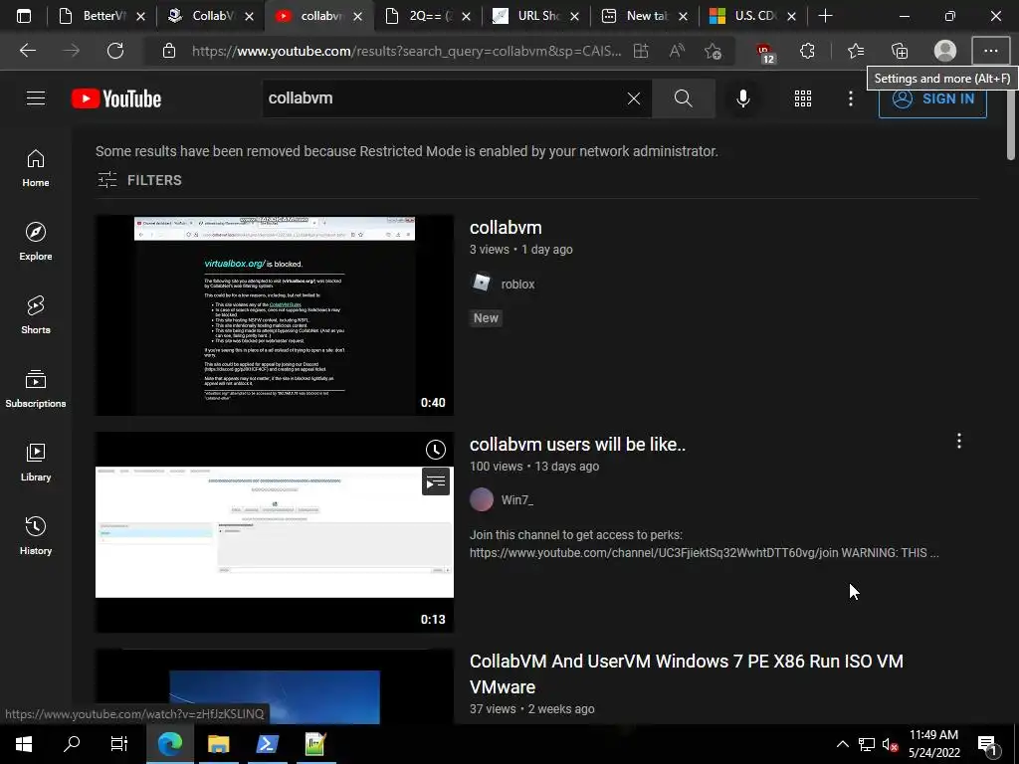The width and height of the screenshot is (1019, 764).
Task: Open the roblox channel name
Action: (x=517, y=284)
